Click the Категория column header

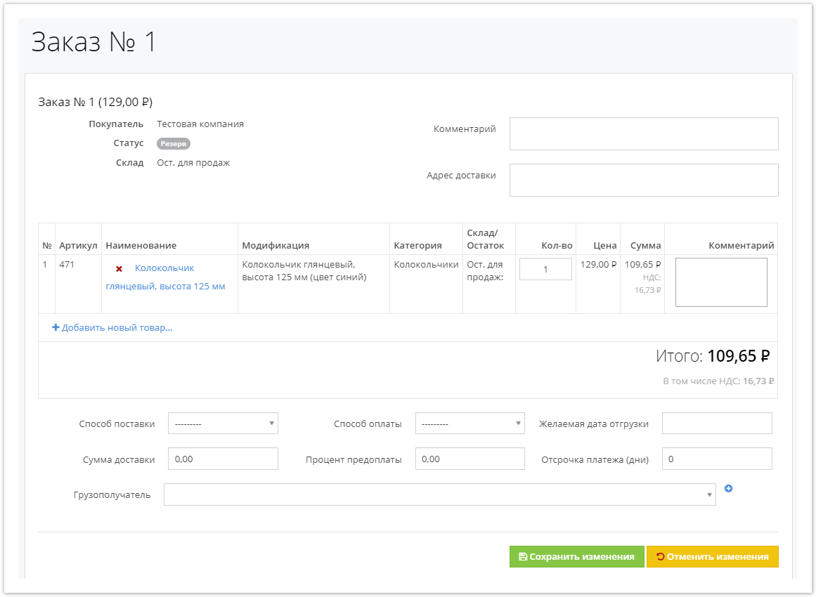point(418,245)
